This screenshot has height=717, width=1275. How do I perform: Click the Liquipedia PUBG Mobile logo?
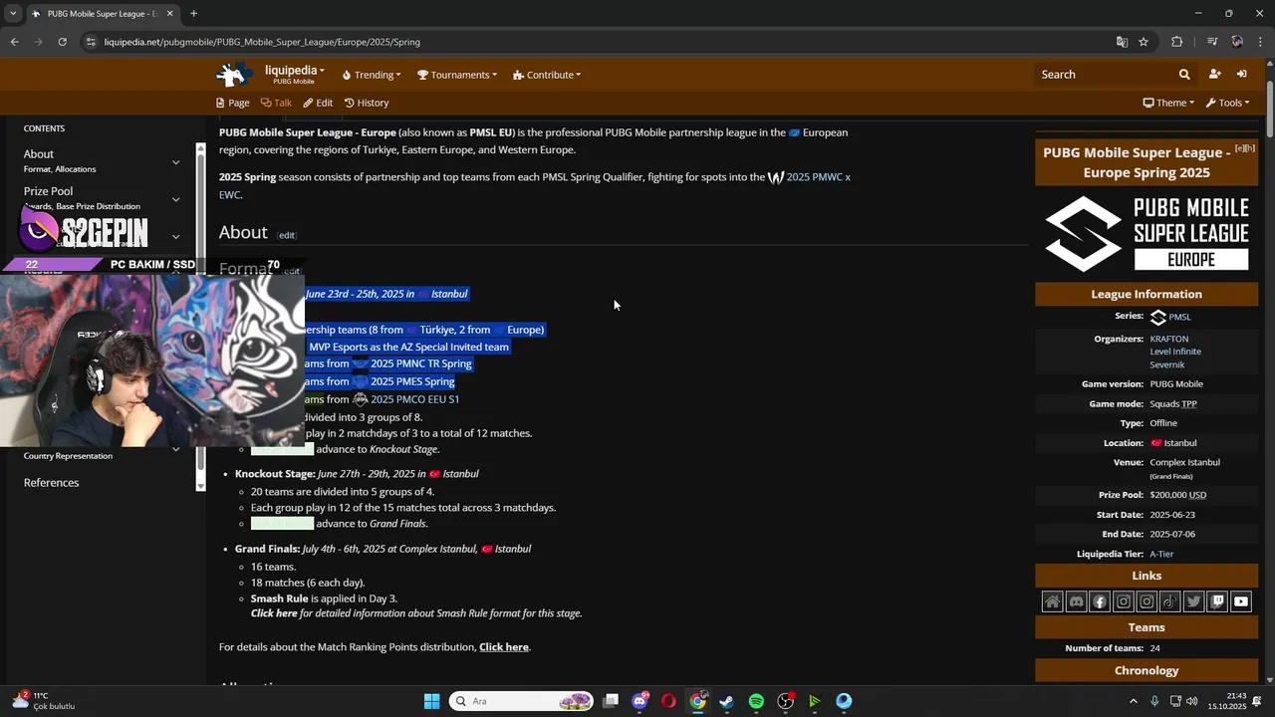point(235,75)
